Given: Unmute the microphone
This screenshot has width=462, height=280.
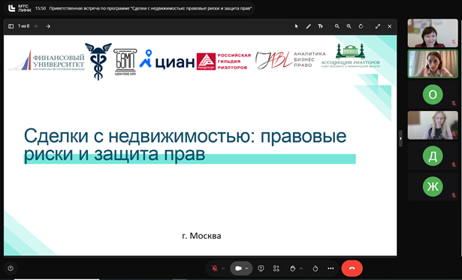Looking at the screenshot, I should (215, 268).
